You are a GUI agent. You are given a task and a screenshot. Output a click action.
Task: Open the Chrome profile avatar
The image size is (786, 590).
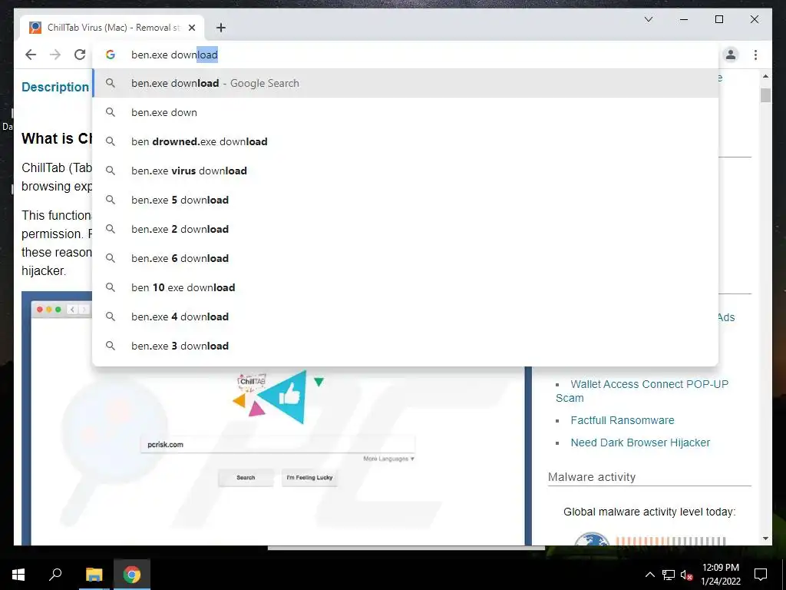[x=731, y=55]
